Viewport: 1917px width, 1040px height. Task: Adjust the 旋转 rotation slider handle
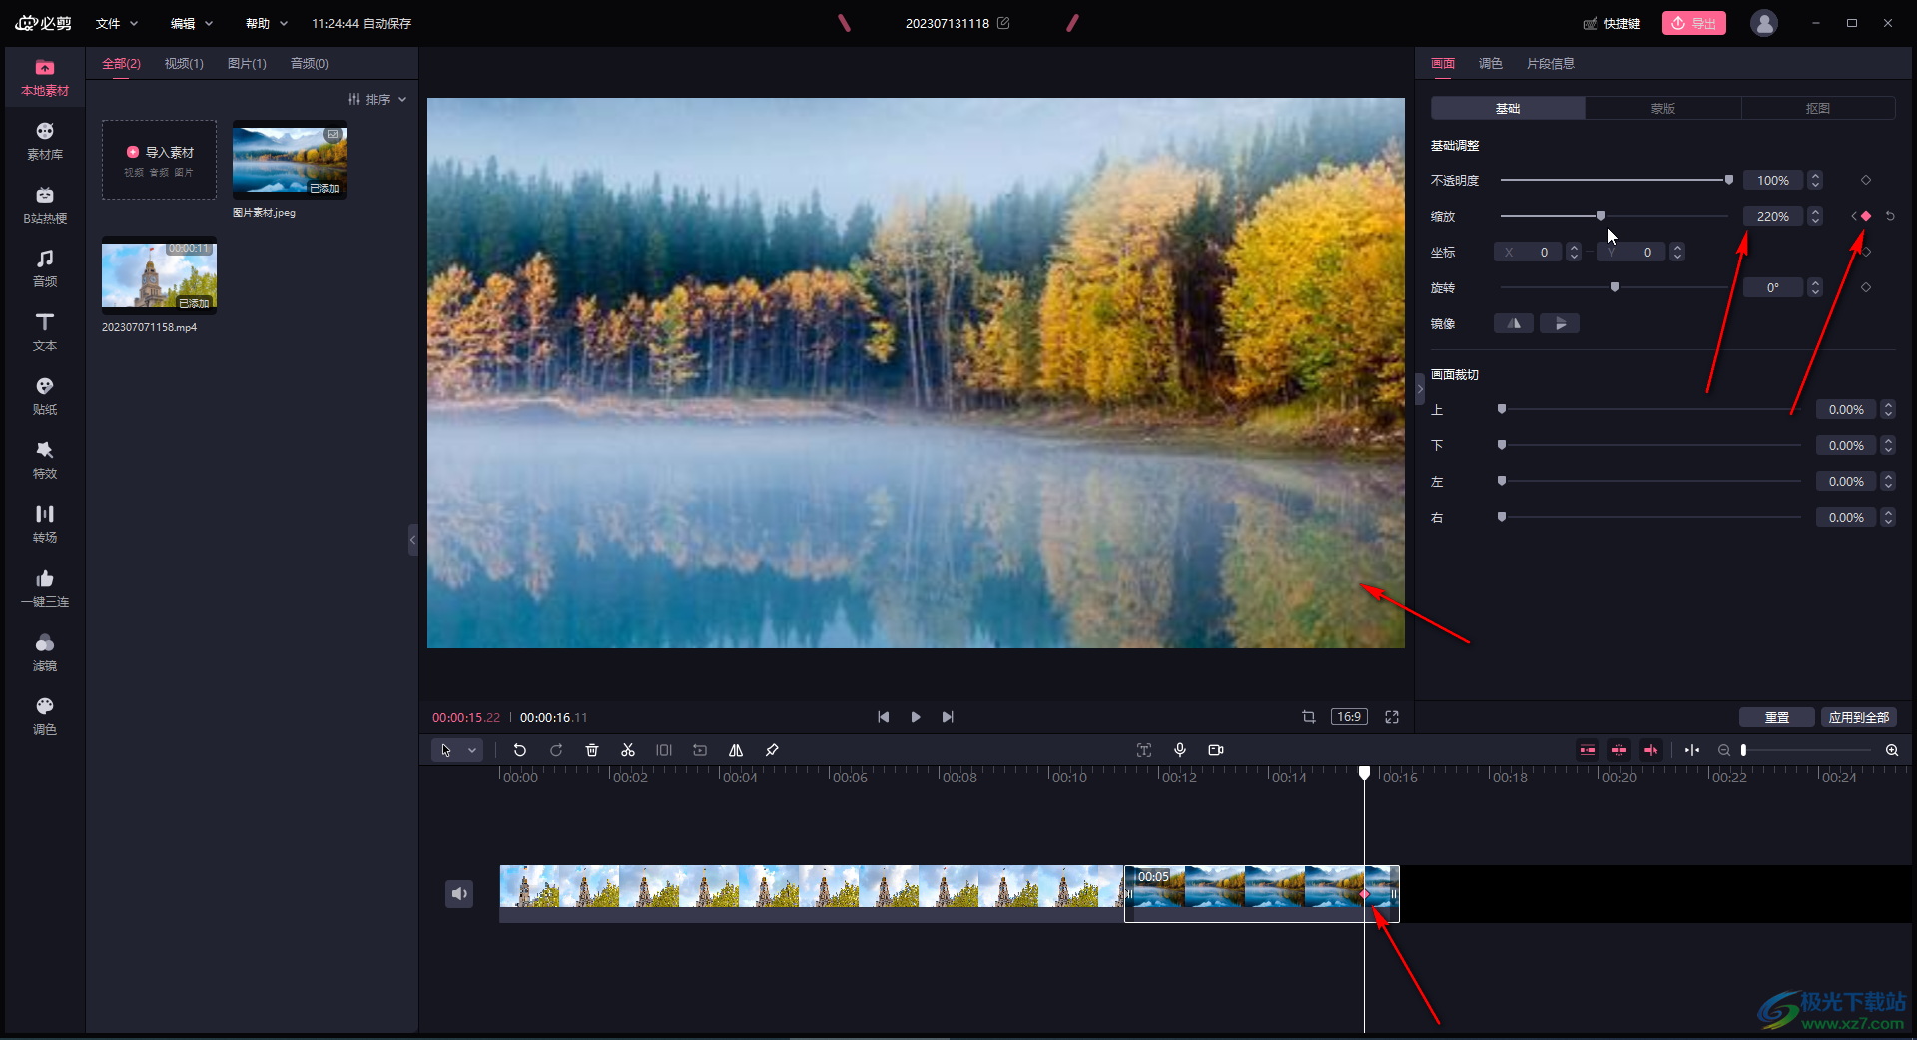click(1615, 287)
